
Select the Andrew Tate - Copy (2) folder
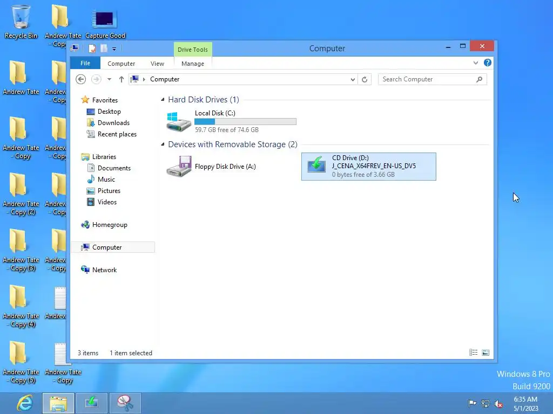point(21,194)
